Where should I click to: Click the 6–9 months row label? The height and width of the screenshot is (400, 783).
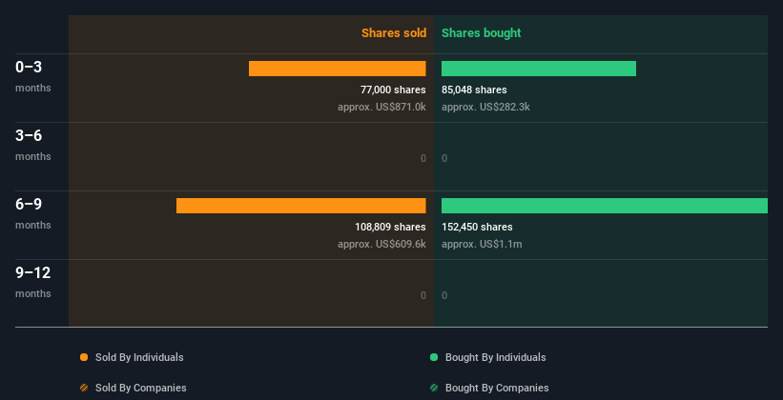tap(33, 213)
